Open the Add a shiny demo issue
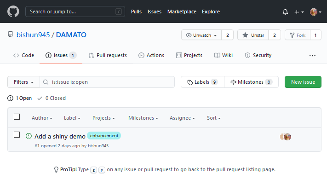This screenshot has height=185, width=327. tap(60, 136)
